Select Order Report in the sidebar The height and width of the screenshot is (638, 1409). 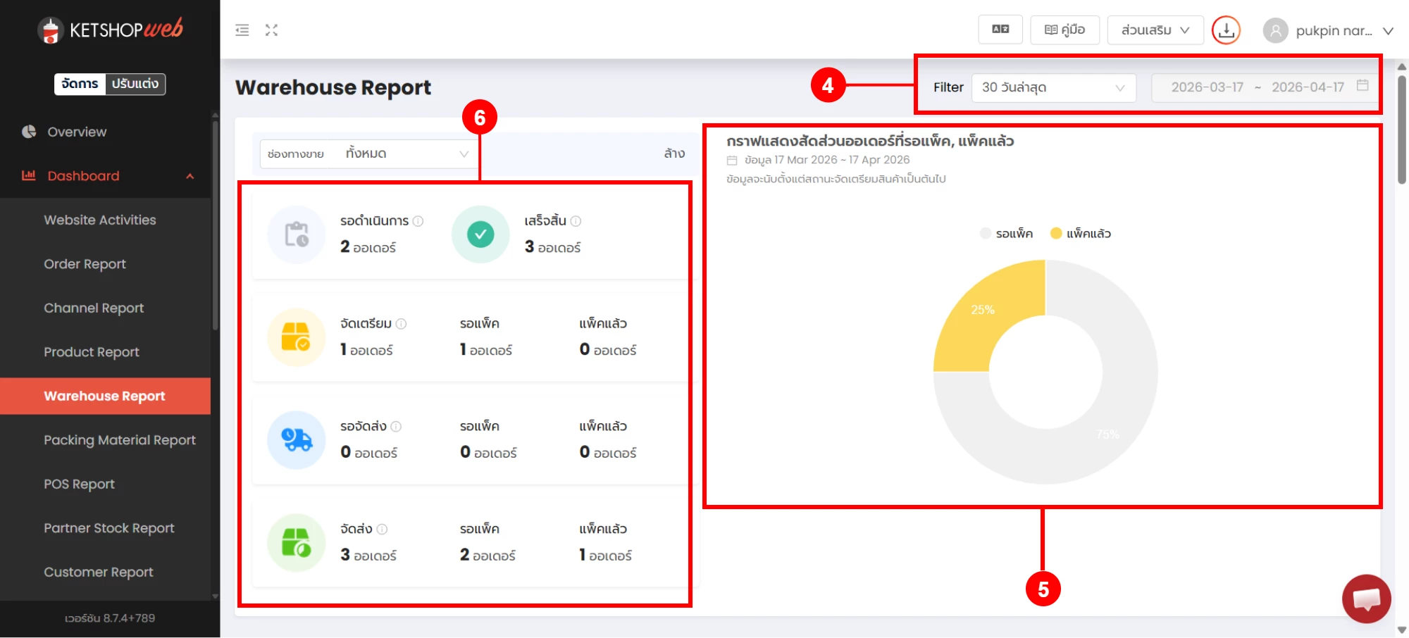point(85,263)
